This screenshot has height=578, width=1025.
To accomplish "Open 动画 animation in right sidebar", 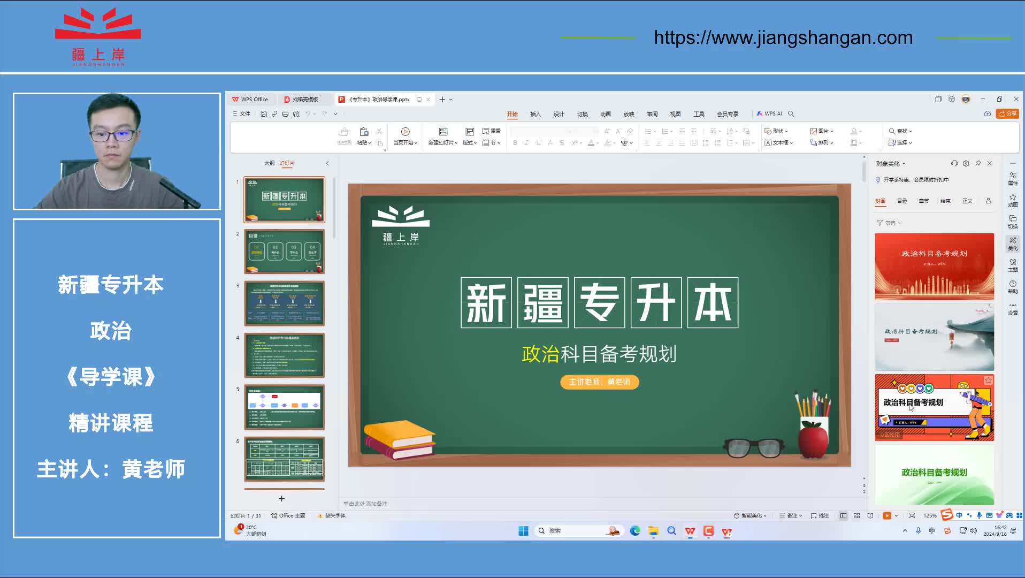I will coord(1013,201).
